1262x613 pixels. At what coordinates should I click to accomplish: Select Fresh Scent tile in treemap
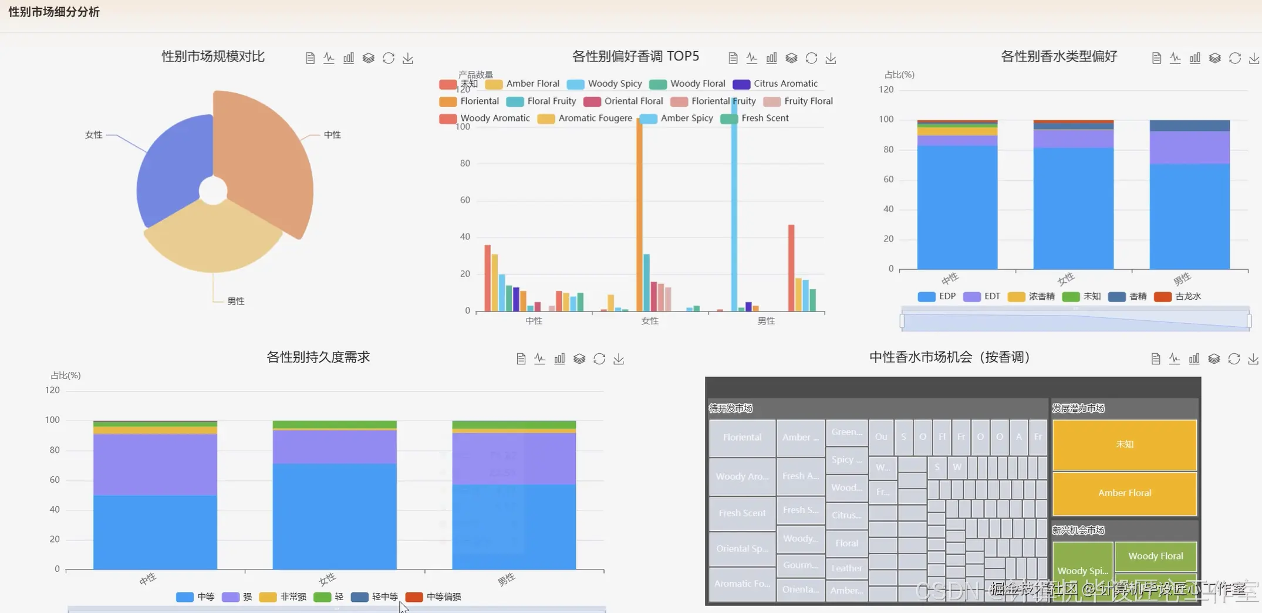[742, 513]
